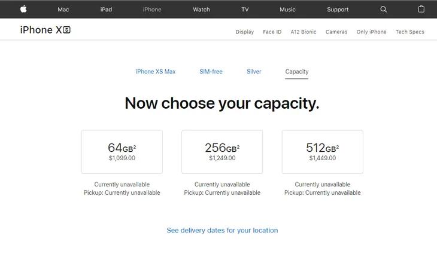Click Pickup: Currently unavailable under 256GB
The width and height of the screenshot is (437, 254).
[222, 192]
